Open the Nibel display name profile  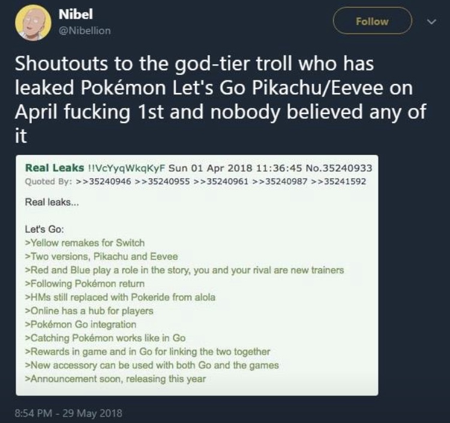(76, 14)
